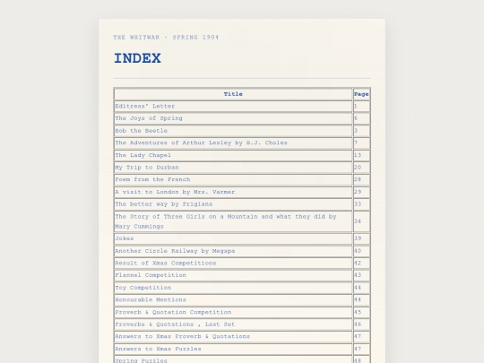Click 'Another Circle Railway by Megspa'

click(233, 251)
